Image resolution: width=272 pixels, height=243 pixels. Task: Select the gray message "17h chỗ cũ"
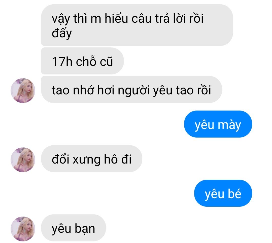(82, 61)
